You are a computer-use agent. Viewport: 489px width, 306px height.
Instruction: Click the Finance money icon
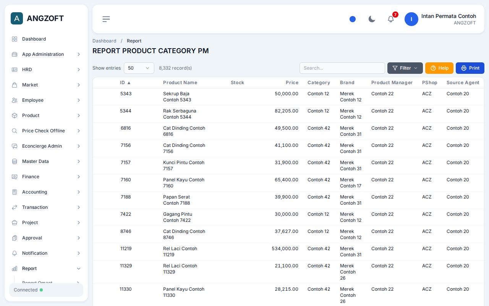15,177
